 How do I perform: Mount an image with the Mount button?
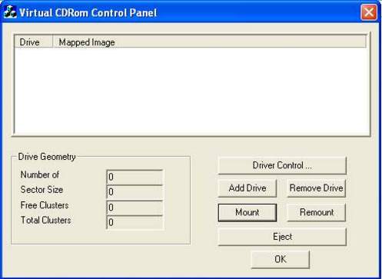tap(247, 212)
